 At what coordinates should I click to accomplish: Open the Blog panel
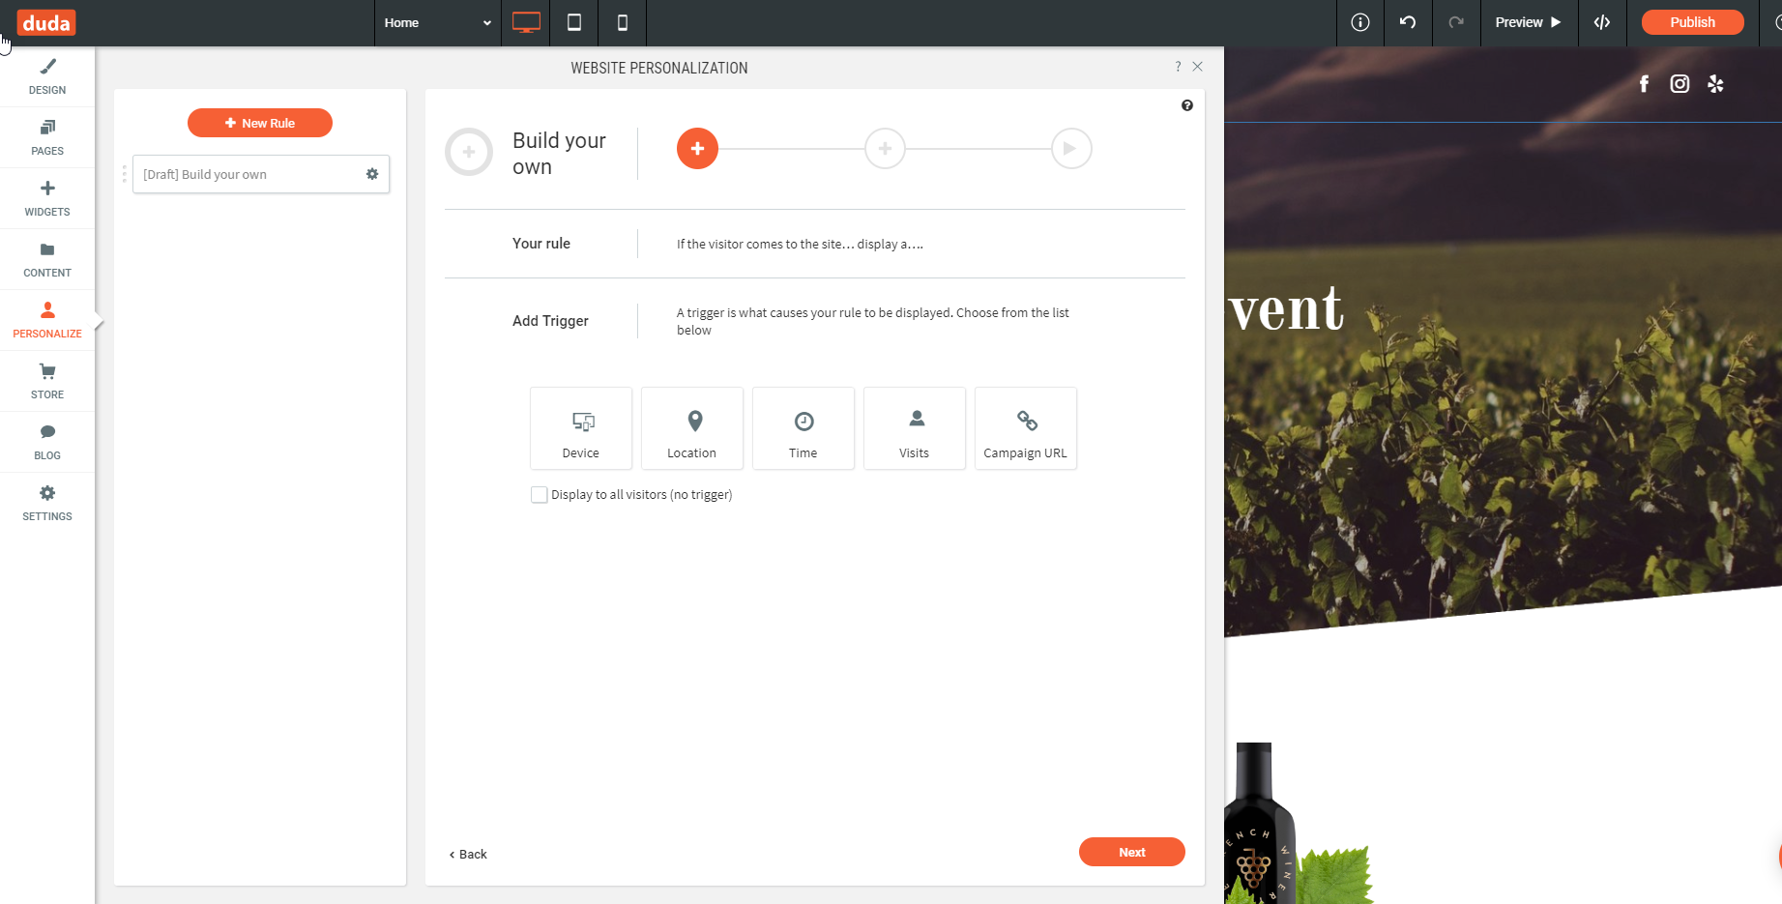click(47, 442)
